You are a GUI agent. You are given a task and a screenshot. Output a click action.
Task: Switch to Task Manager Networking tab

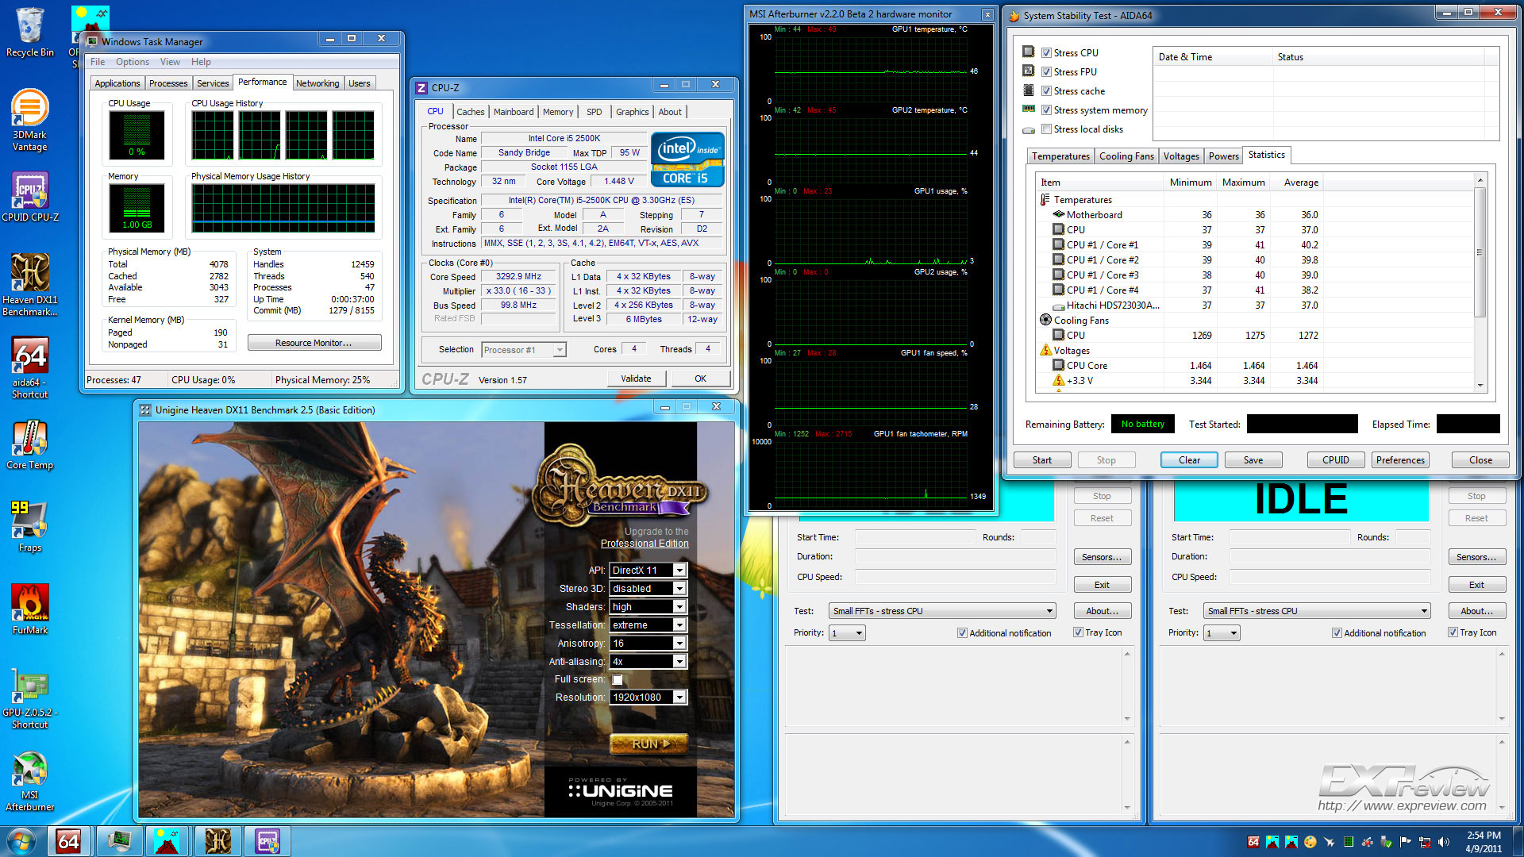317,83
